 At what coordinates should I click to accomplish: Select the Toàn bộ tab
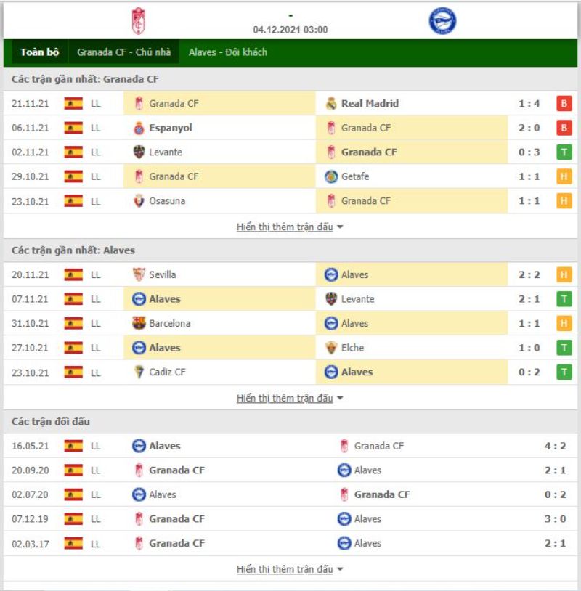40,52
